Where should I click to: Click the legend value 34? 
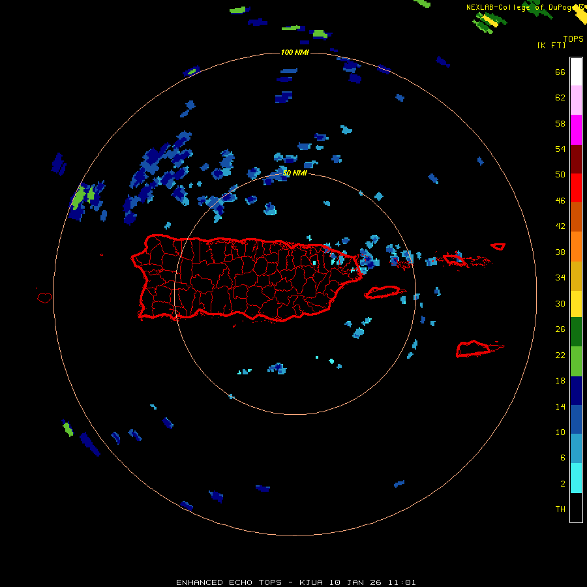click(560, 278)
